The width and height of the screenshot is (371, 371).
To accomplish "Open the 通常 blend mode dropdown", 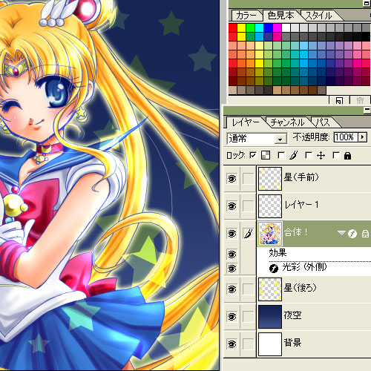I will pos(280,139).
